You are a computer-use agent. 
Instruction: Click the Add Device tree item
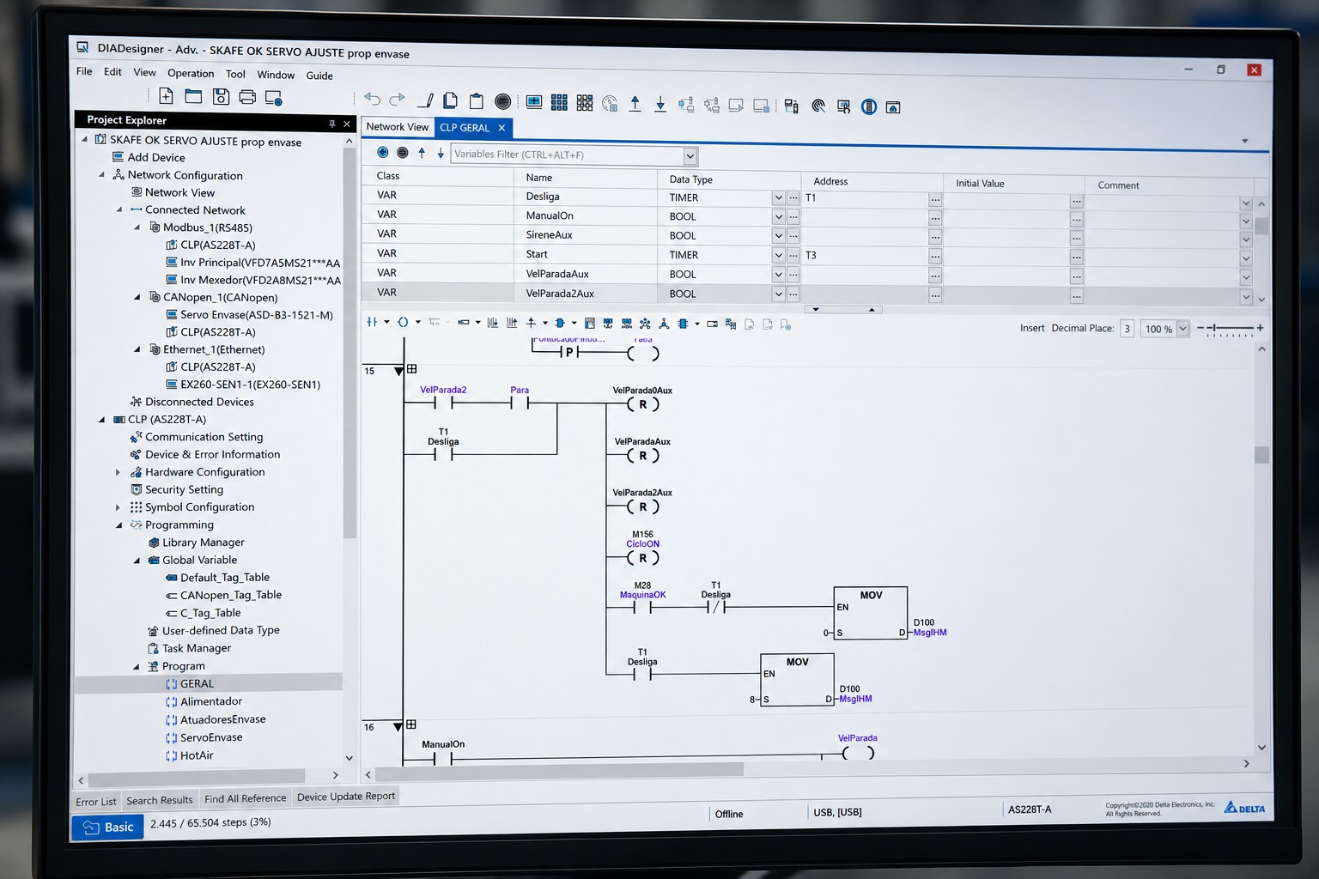point(156,157)
